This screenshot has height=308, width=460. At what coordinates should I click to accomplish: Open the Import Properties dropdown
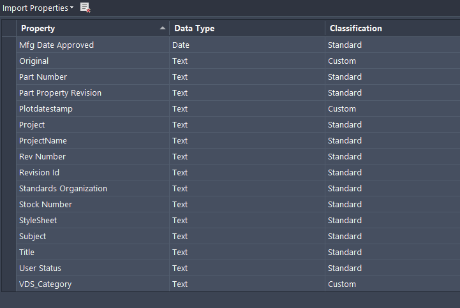38,8
